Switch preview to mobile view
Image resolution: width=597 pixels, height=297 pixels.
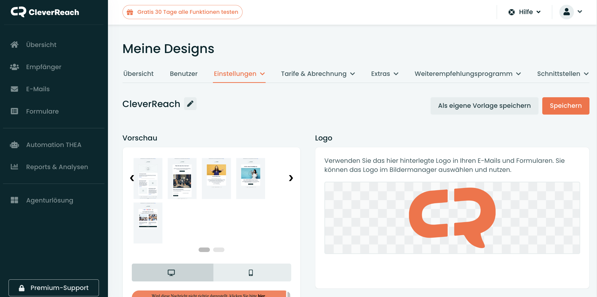[x=252, y=273]
